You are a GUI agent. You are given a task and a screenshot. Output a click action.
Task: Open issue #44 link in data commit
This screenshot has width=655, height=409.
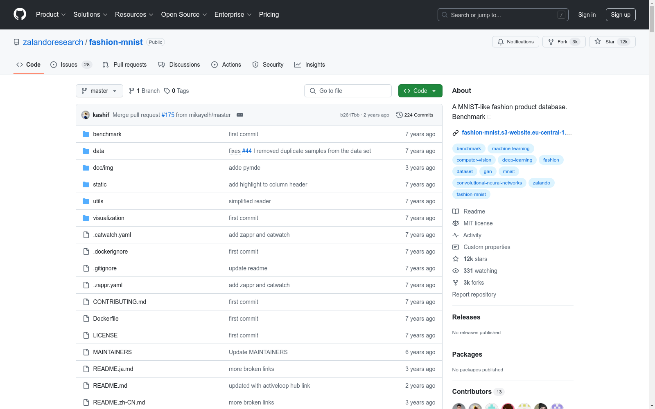coord(247,151)
